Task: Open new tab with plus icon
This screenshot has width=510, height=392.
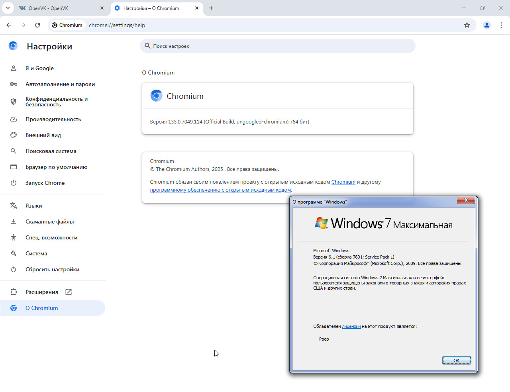Action: tap(211, 8)
